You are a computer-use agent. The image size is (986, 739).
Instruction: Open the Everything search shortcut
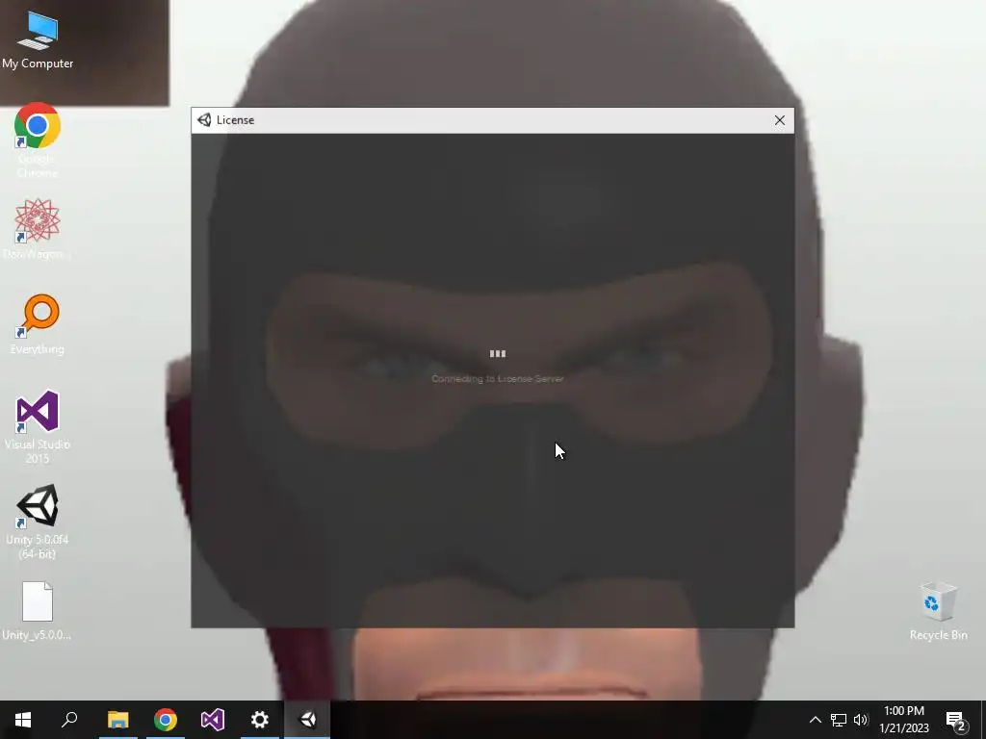click(38, 324)
